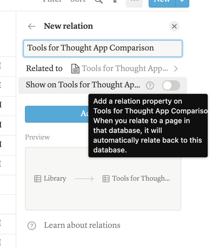Click the back arrow in New relation panel

31,26
